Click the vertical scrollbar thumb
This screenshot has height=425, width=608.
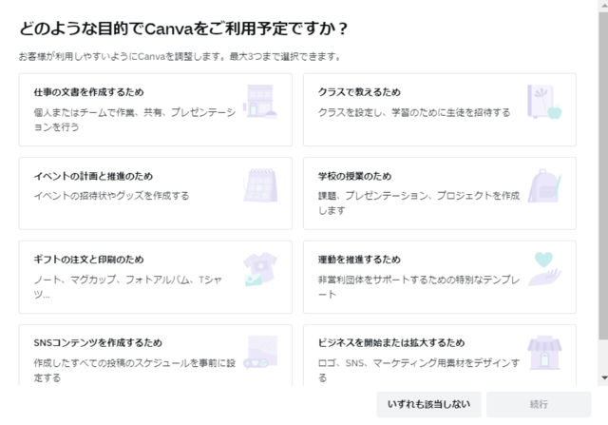604,176
